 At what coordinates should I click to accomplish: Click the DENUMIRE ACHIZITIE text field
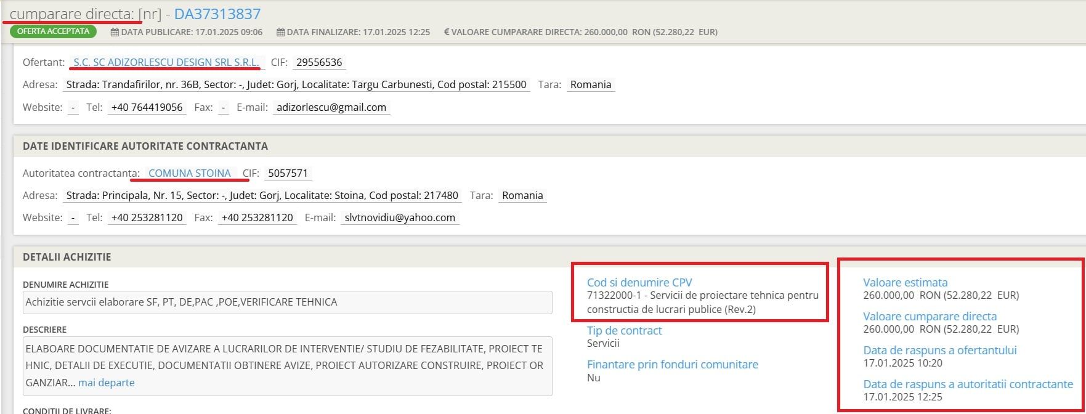point(287,302)
